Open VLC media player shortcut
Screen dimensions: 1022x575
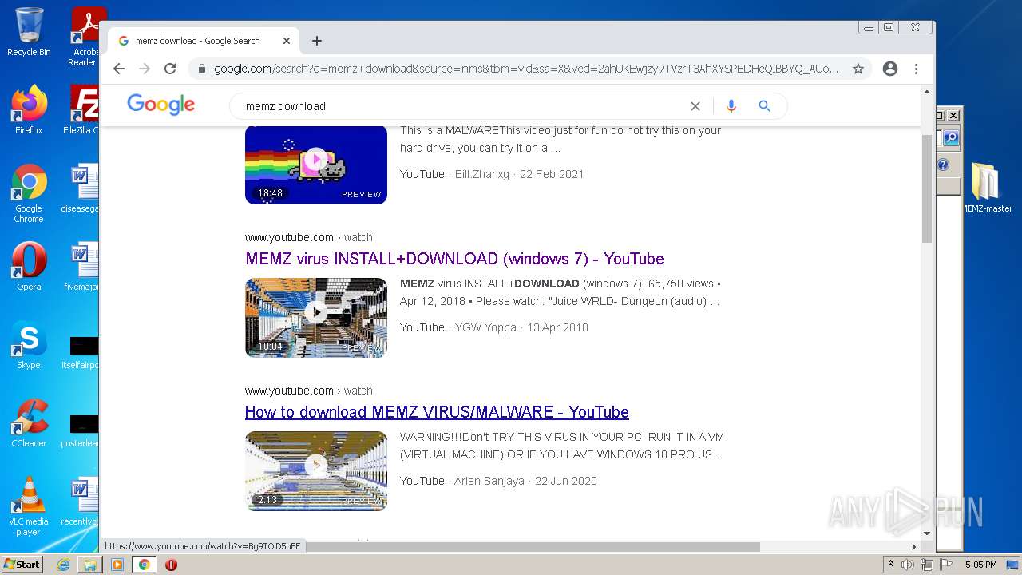[x=29, y=506]
